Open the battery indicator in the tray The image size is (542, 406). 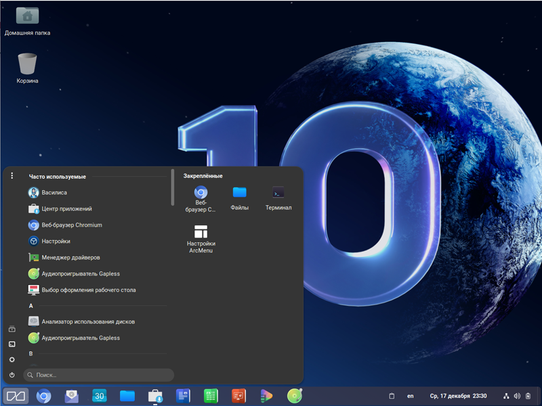[528, 395]
